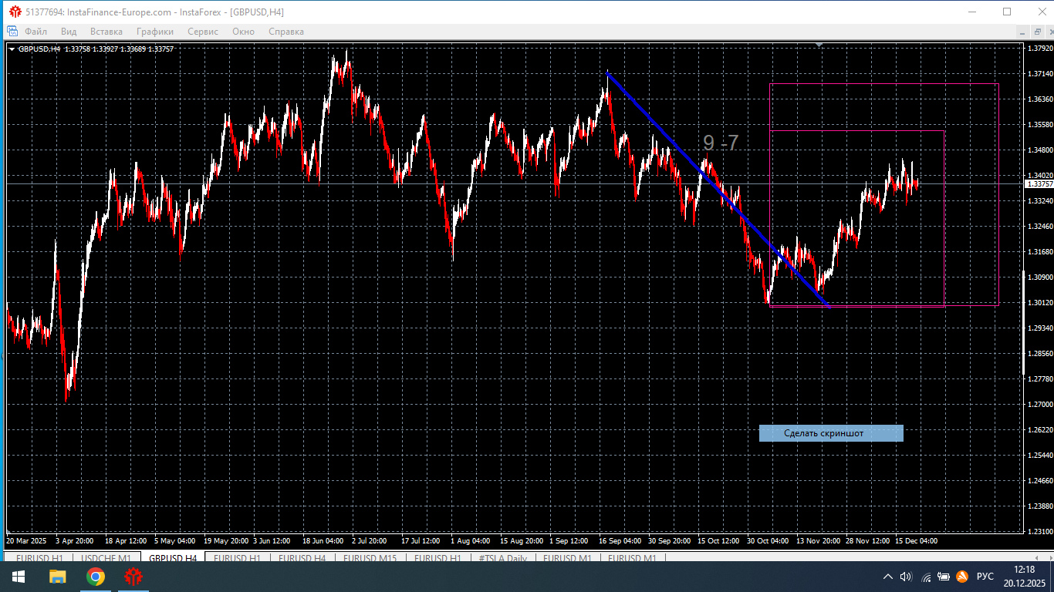Image resolution: width=1054 pixels, height=592 pixels.
Task: Launch Google Chrome from the taskbar
Action: click(96, 577)
